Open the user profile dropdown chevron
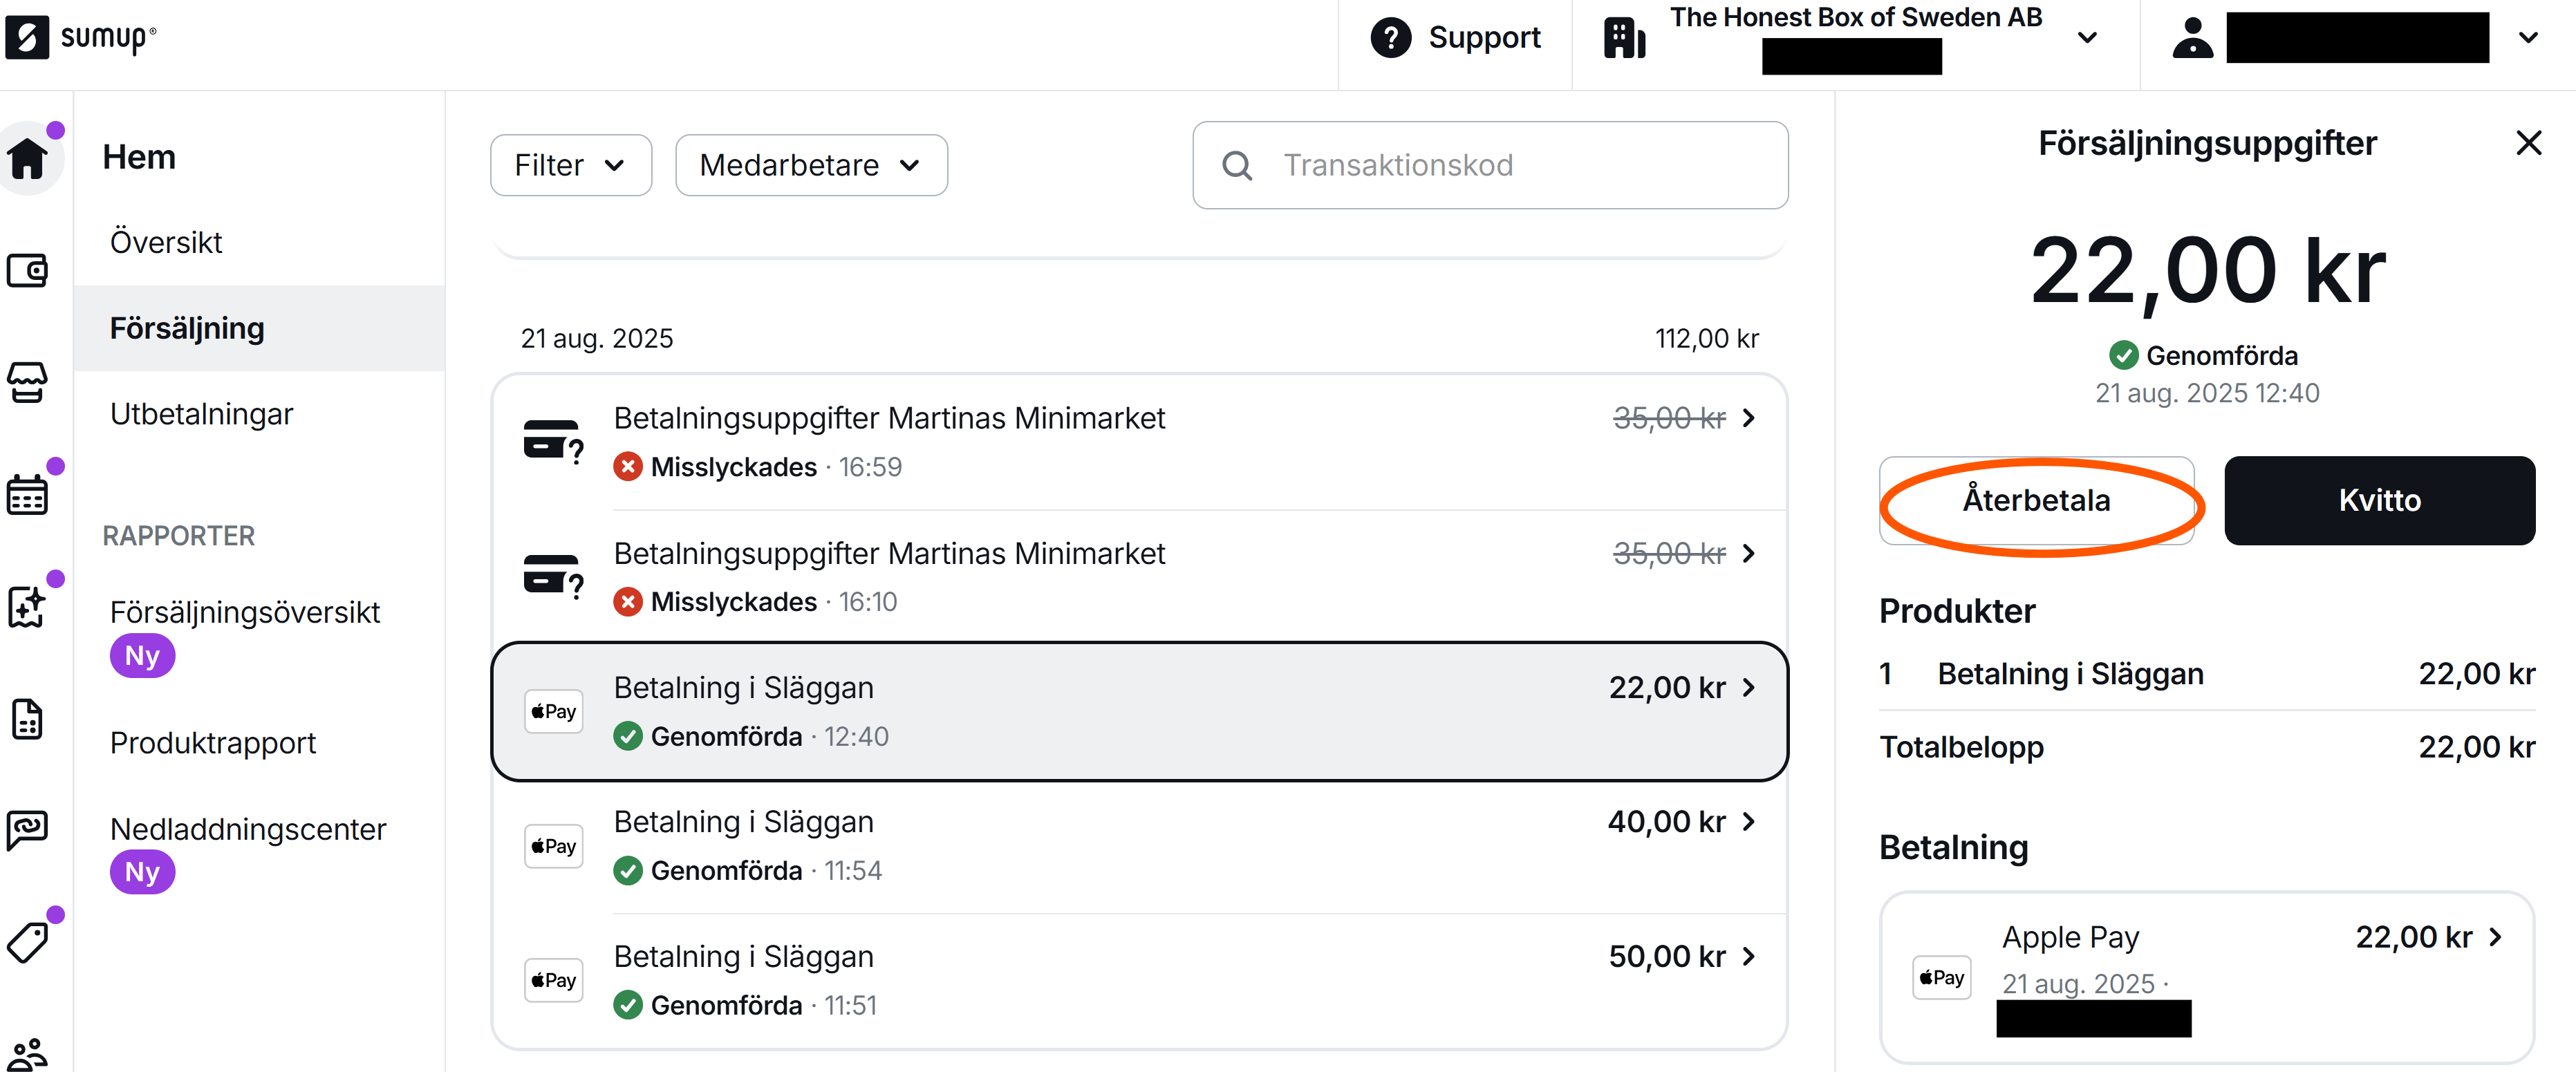 click(x=2528, y=38)
